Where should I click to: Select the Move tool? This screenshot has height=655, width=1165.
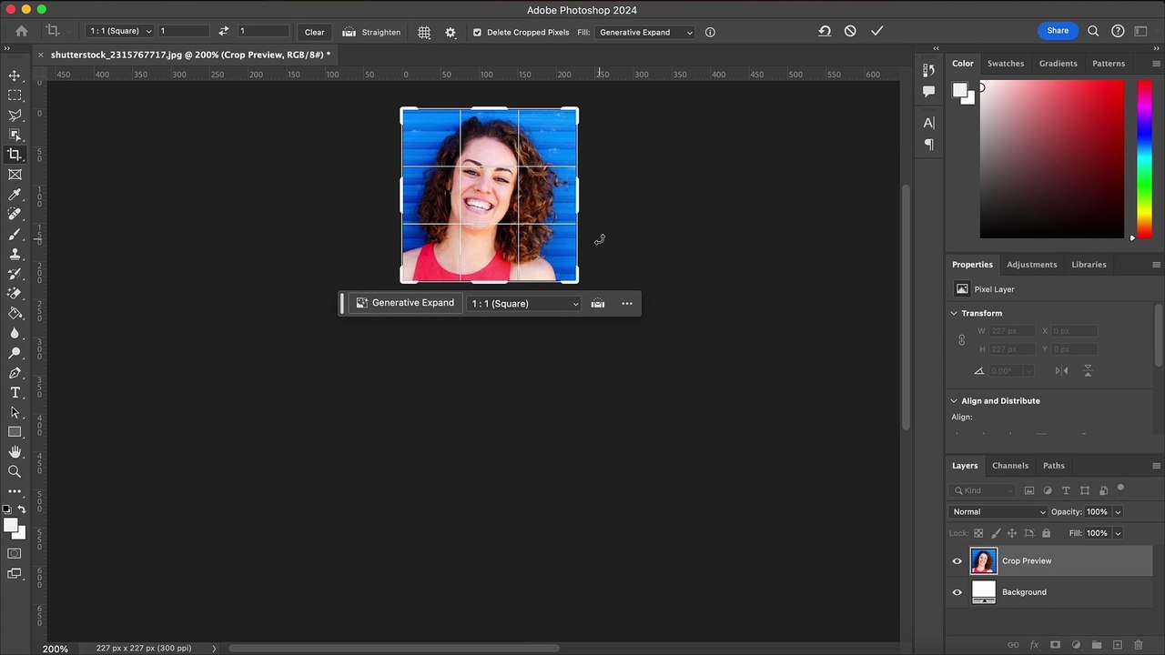click(x=15, y=76)
